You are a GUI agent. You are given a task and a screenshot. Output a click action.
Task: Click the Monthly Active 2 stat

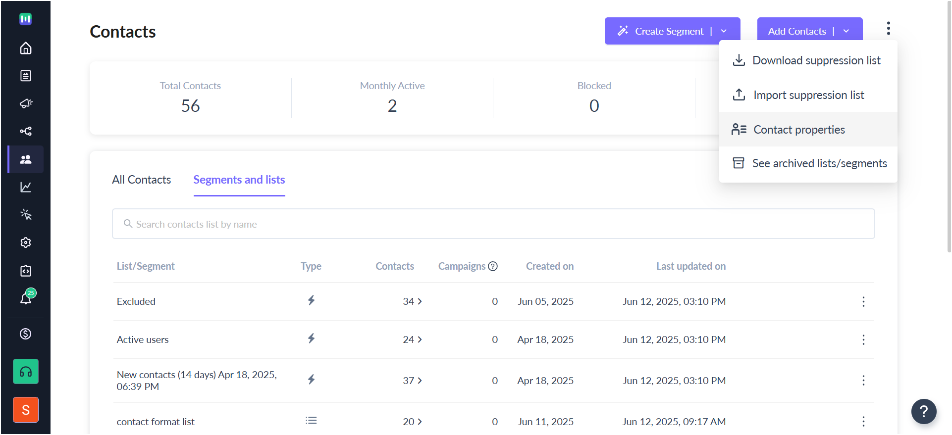pyautogui.click(x=392, y=98)
